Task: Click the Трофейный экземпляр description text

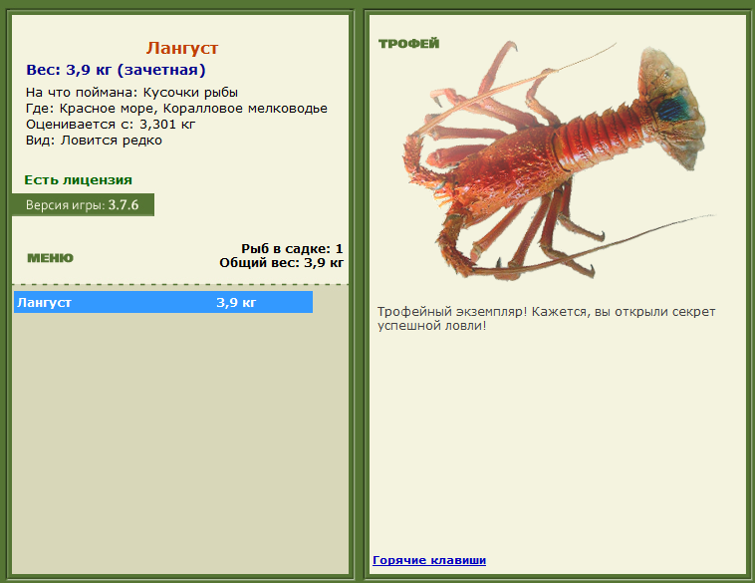Action: (546, 319)
